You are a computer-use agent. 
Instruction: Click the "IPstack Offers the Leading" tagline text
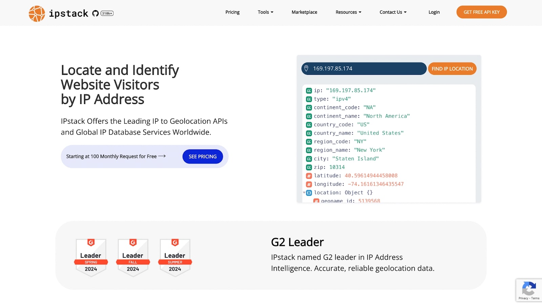(x=144, y=127)
